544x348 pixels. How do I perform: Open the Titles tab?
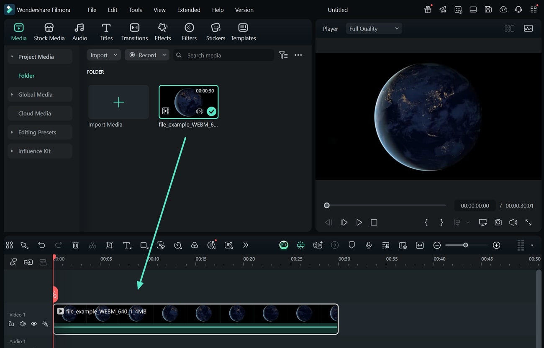106,32
